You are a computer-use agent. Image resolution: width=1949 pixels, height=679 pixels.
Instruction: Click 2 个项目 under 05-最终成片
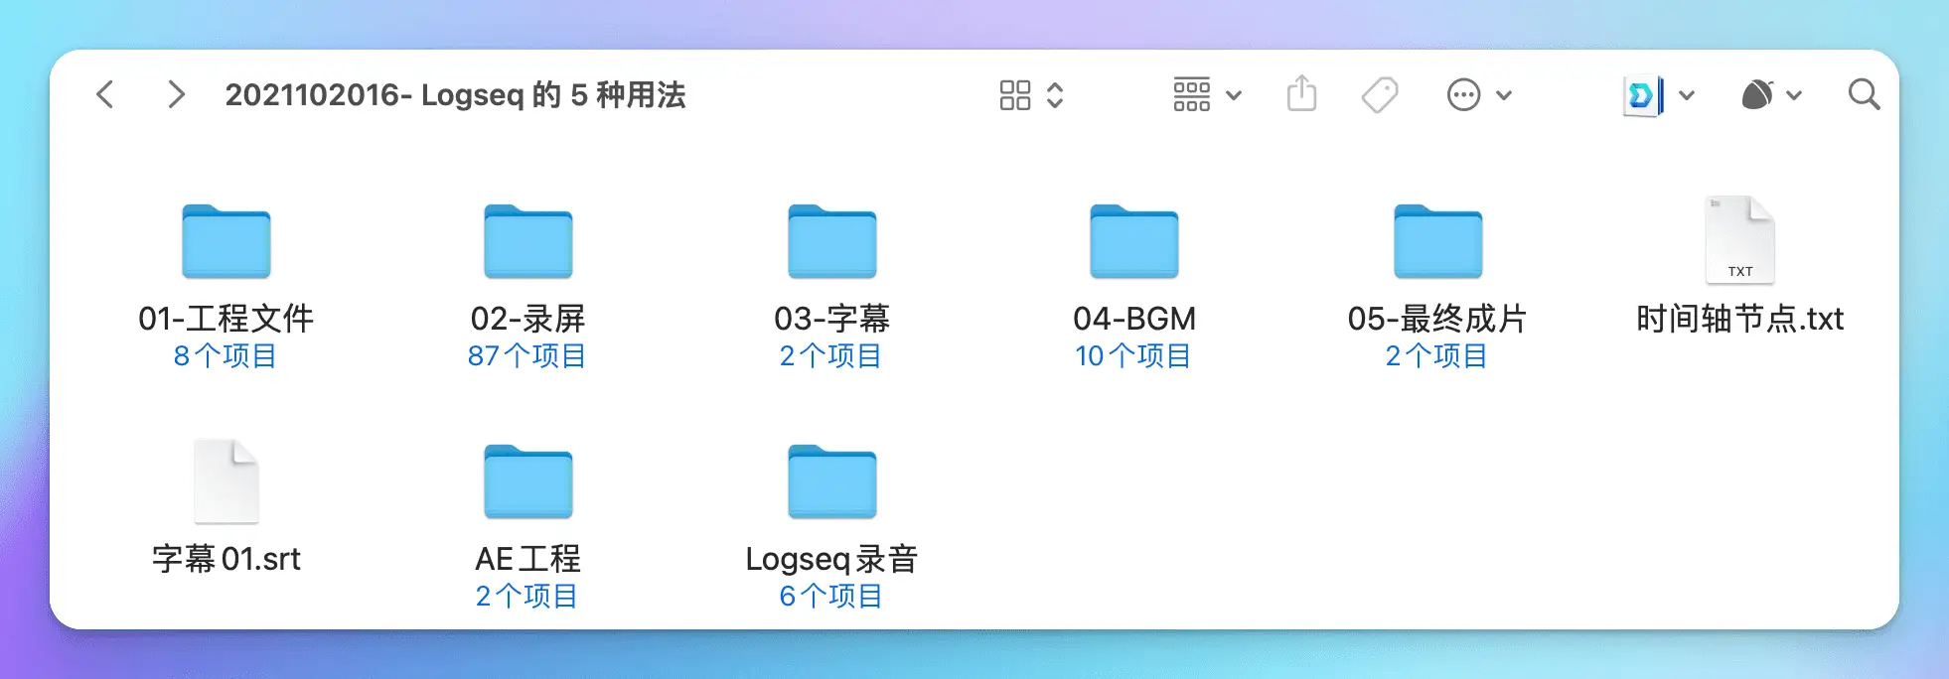tap(1437, 355)
